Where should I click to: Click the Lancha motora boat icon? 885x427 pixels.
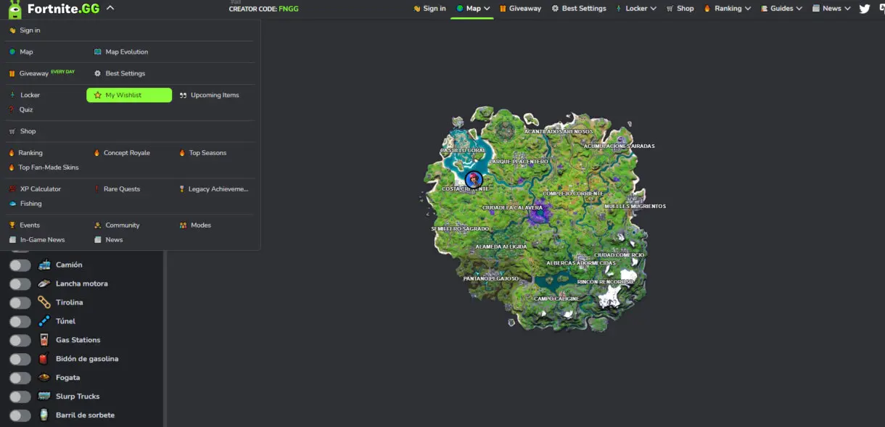[x=44, y=284]
